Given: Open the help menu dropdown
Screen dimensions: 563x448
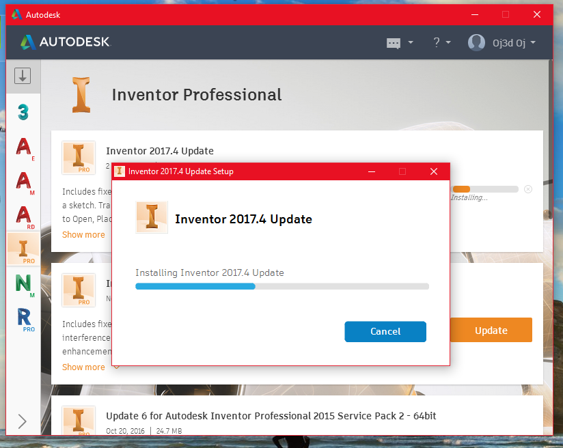Looking at the screenshot, I should [x=441, y=42].
